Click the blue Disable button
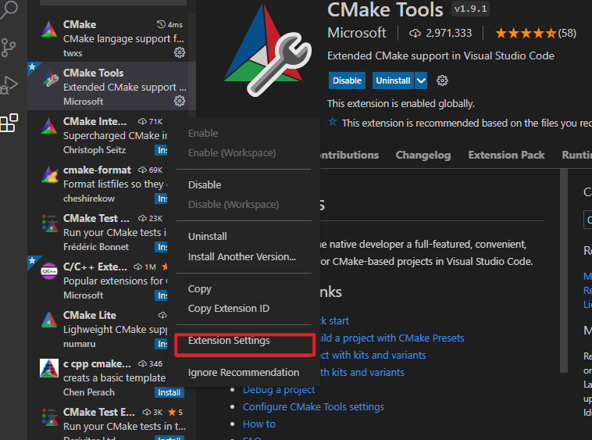The image size is (592, 440). (x=347, y=80)
